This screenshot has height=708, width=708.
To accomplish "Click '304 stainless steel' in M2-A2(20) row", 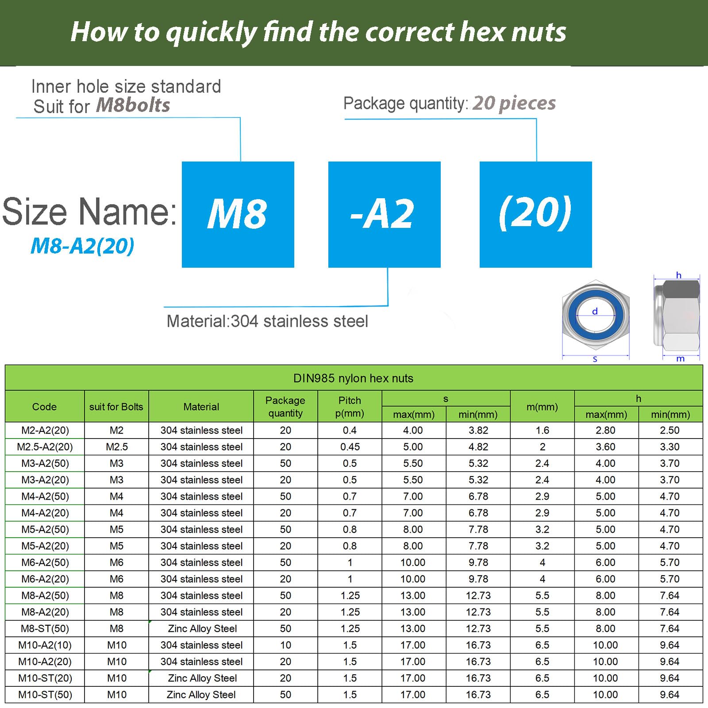I will (x=201, y=431).
